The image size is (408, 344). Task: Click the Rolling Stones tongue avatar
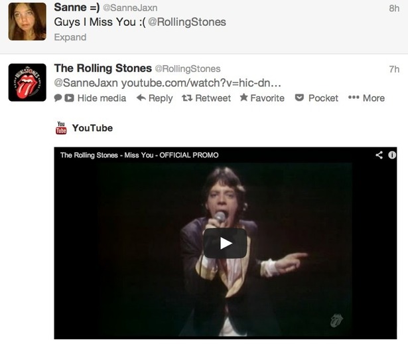(x=27, y=82)
